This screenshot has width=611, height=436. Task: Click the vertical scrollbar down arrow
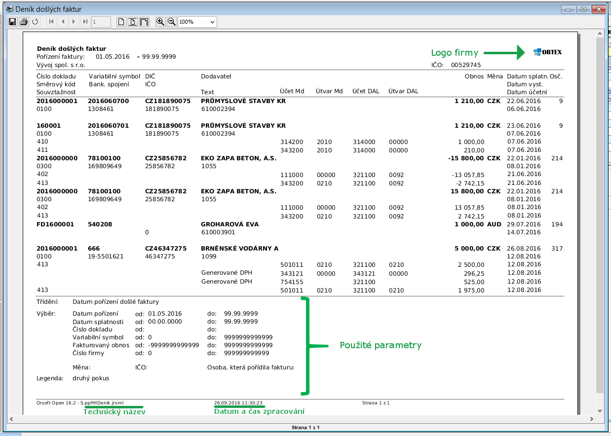click(x=600, y=410)
